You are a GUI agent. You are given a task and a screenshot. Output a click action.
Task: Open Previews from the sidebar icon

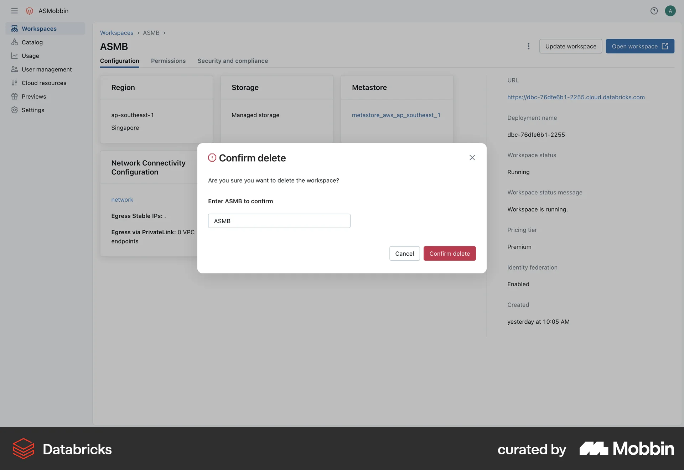coord(14,96)
